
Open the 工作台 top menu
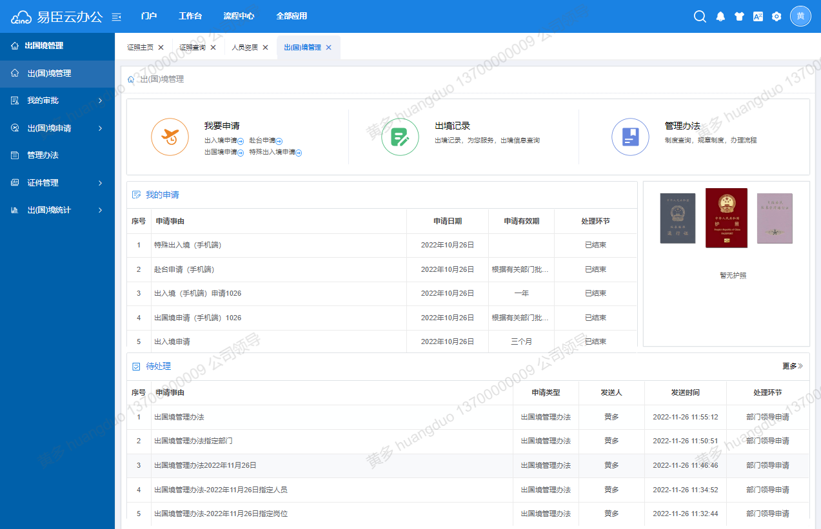tap(190, 16)
